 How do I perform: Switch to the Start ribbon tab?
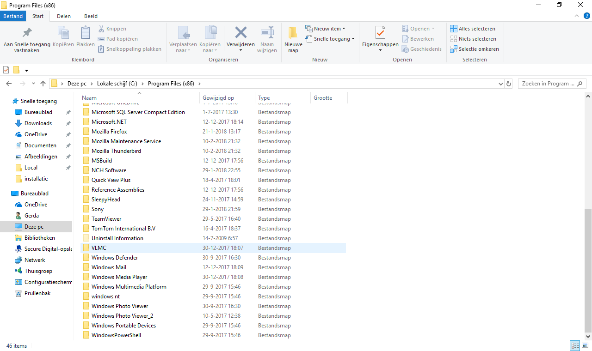tap(38, 16)
